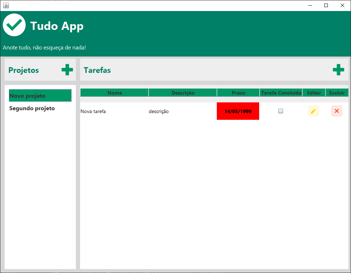Delete Nova tarefa using the red X icon
The height and width of the screenshot is (273, 351).
[x=337, y=111]
